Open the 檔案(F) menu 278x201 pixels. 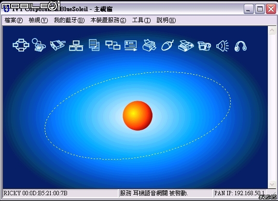(x=14, y=20)
